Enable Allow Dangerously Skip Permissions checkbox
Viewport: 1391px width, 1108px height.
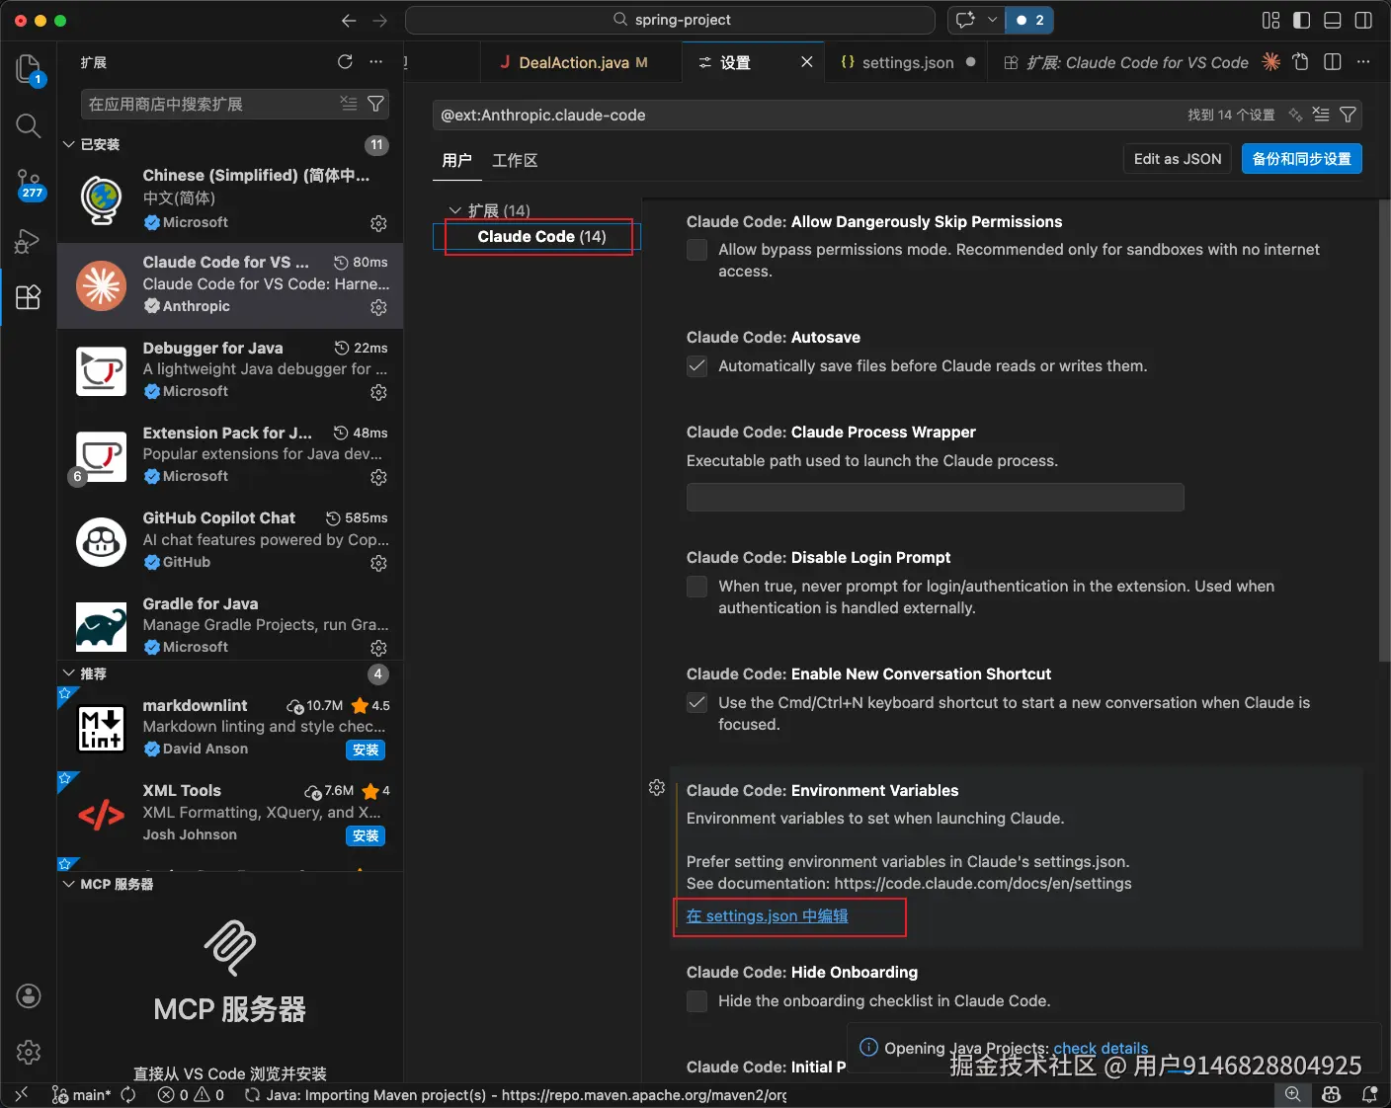697,250
